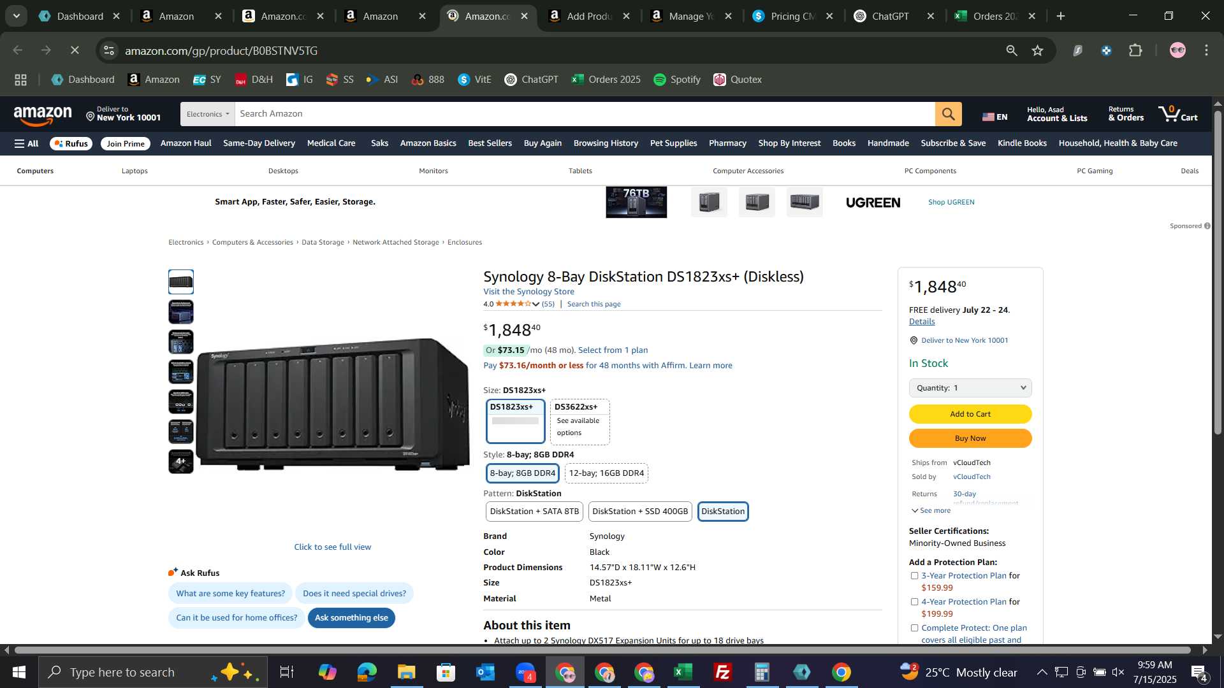Open Chrome profile avatar
Screen dimensions: 1224x688
tap(1177, 50)
